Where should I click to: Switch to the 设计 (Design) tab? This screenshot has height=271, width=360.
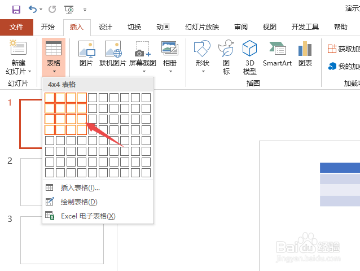click(x=106, y=27)
